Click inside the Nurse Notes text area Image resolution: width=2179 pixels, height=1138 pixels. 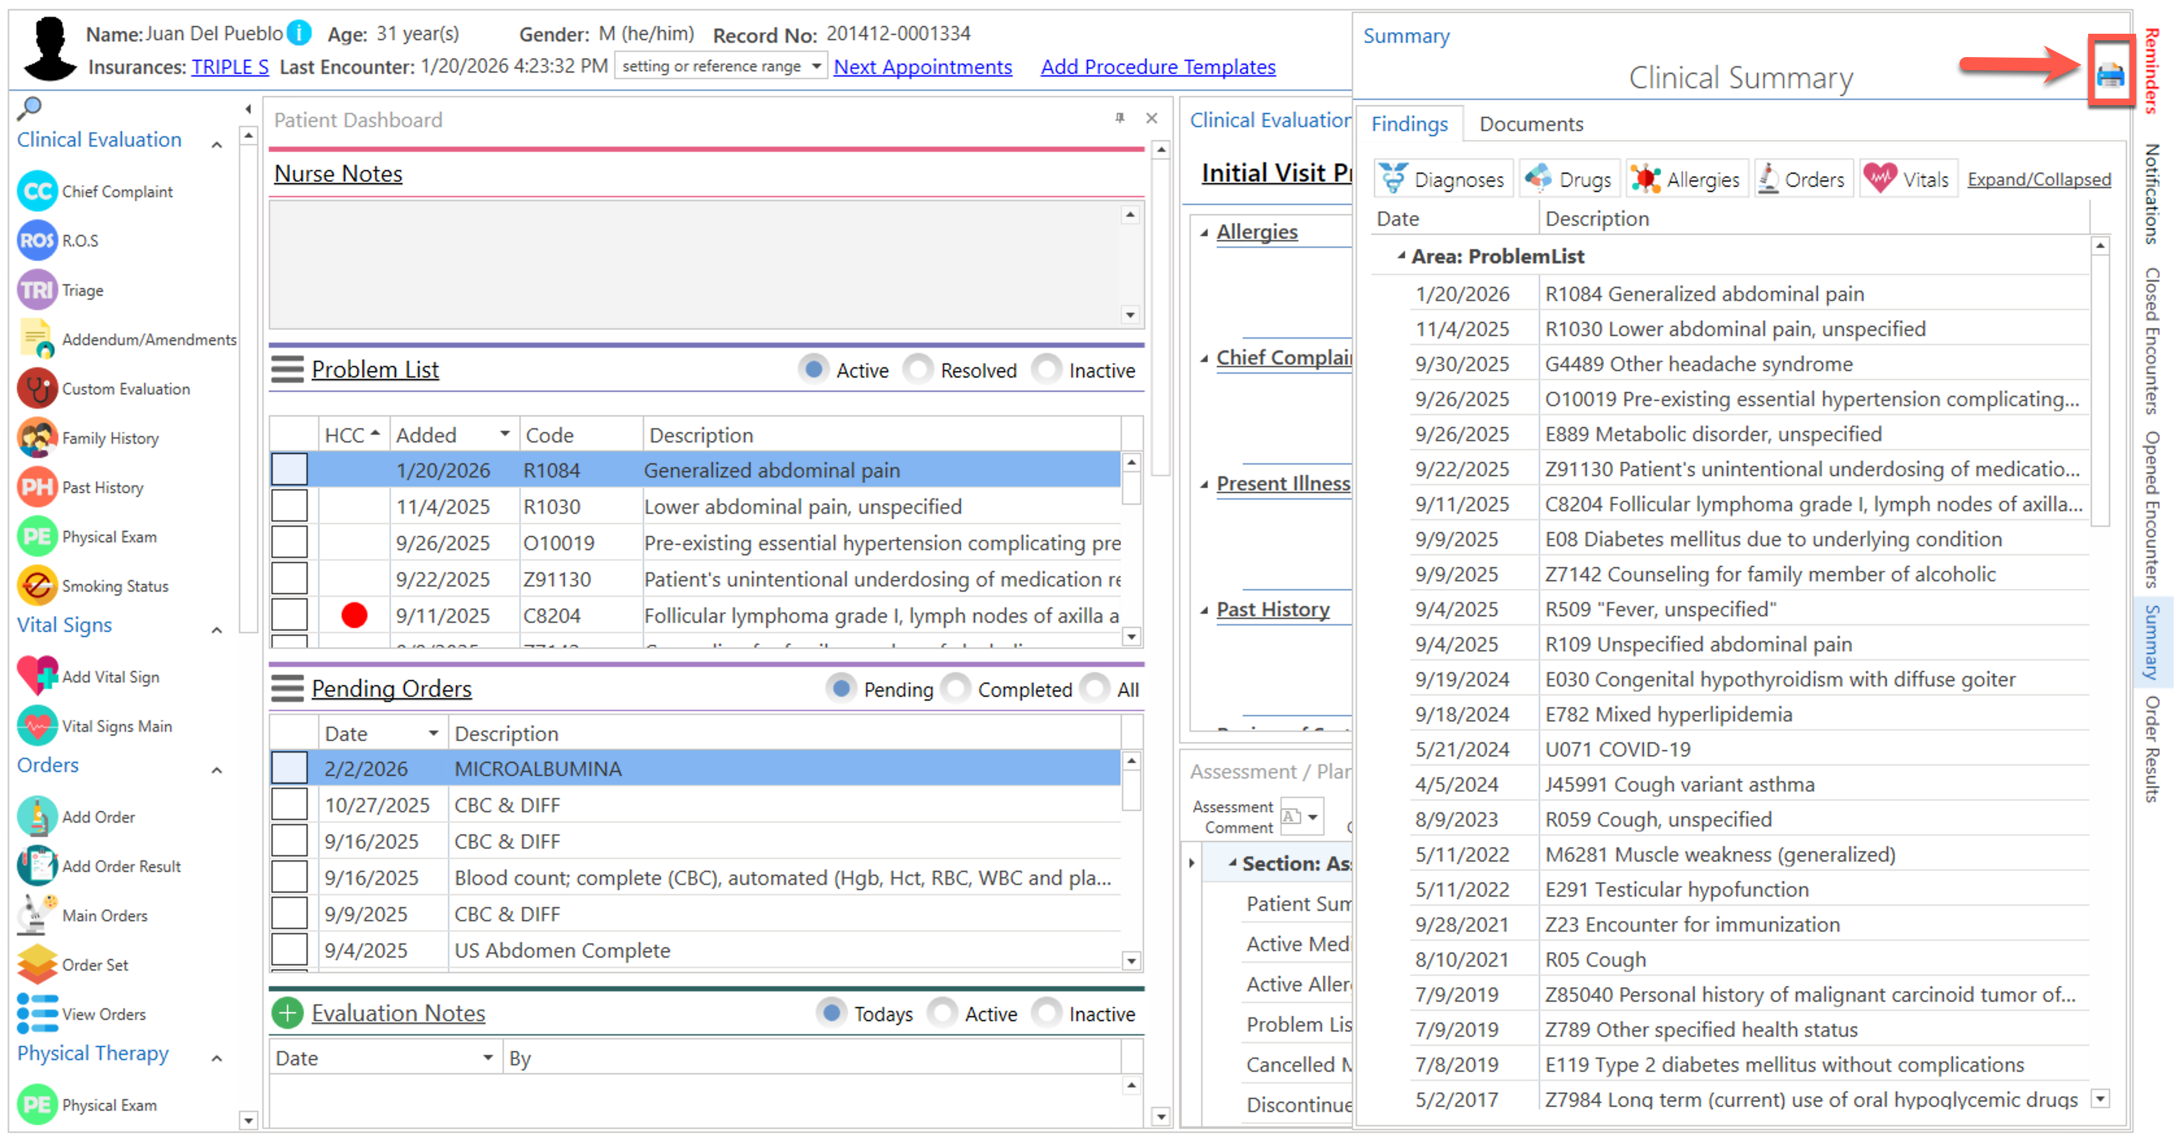[x=693, y=264]
